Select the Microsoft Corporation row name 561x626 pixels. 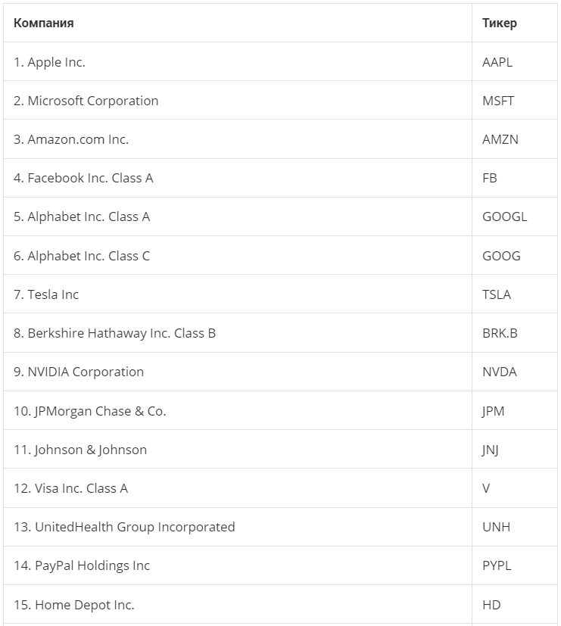86,101
